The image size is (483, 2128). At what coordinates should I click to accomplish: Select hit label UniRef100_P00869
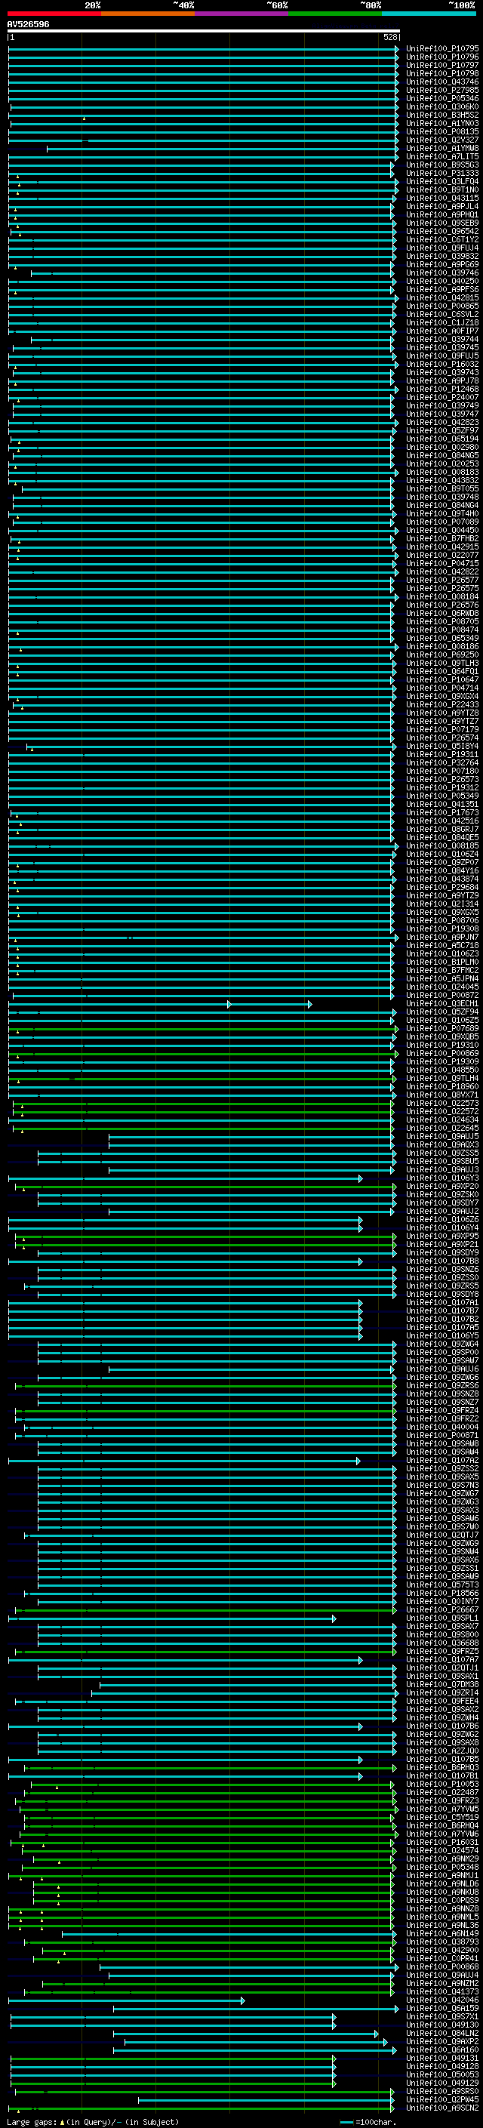(442, 1053)
